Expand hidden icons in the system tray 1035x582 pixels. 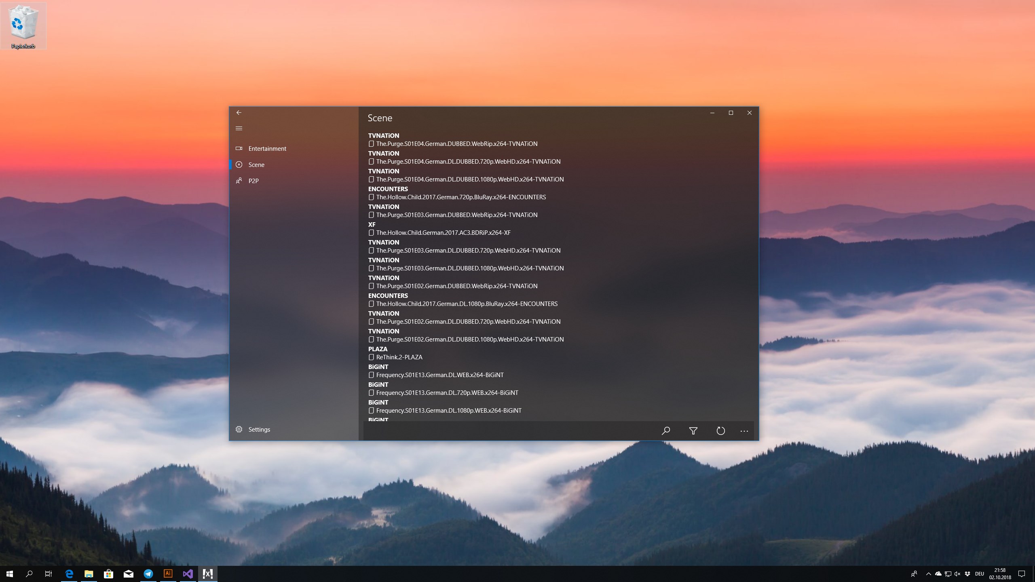point(928,574)
